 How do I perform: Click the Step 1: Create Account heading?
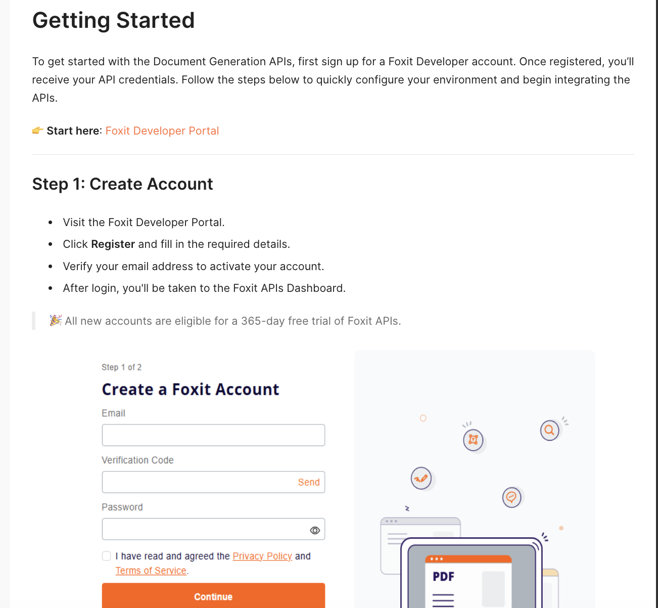pyautogui.click(x=123, y=184)
